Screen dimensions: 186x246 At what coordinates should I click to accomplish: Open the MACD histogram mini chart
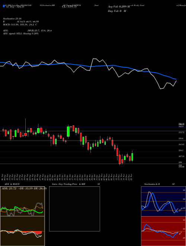coord(22,231)
